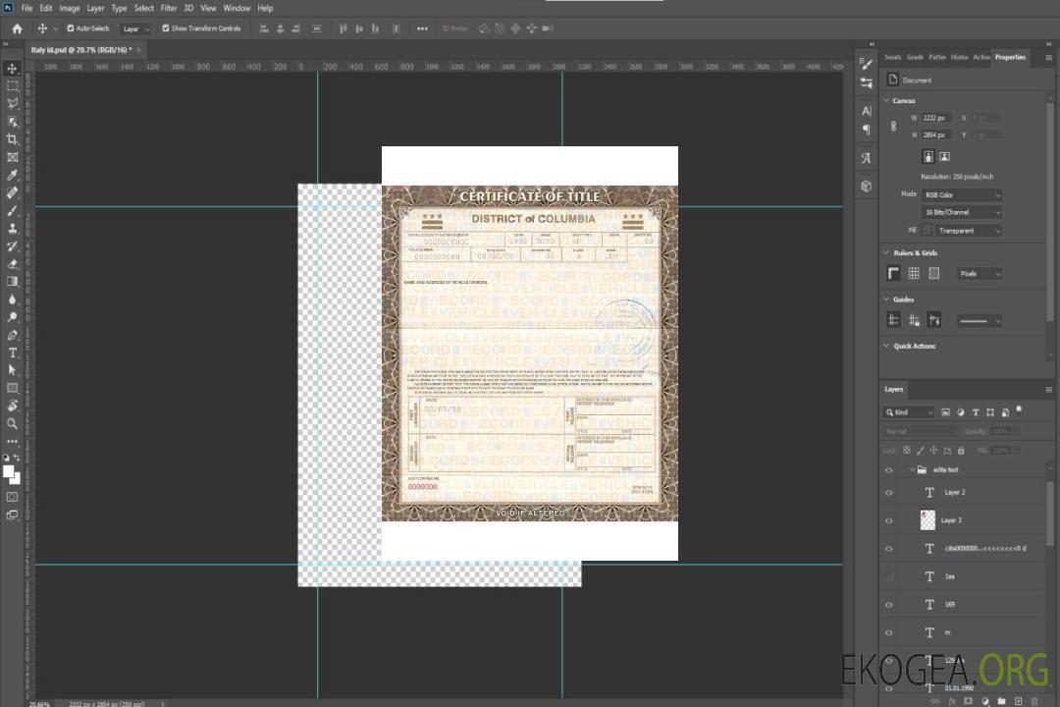The height and width of the screenshot is (707, 1060).
Task: Uncheck Show Transform Controls
Action: click(x=166, y=28)
